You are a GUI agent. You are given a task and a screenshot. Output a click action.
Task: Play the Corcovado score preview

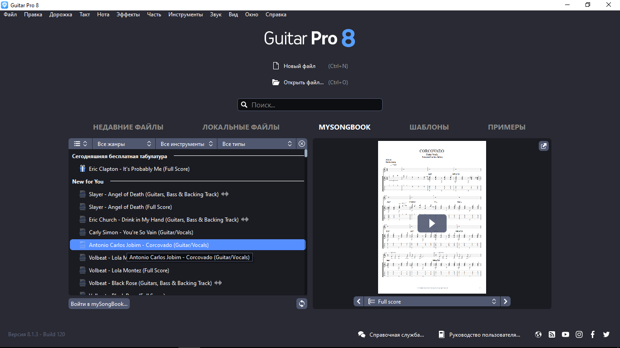[432, 223]
